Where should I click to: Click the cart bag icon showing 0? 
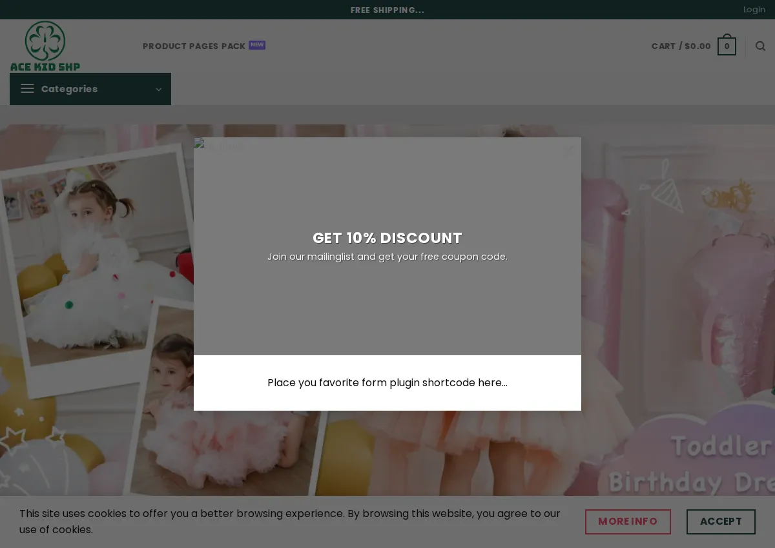point(727,45)
